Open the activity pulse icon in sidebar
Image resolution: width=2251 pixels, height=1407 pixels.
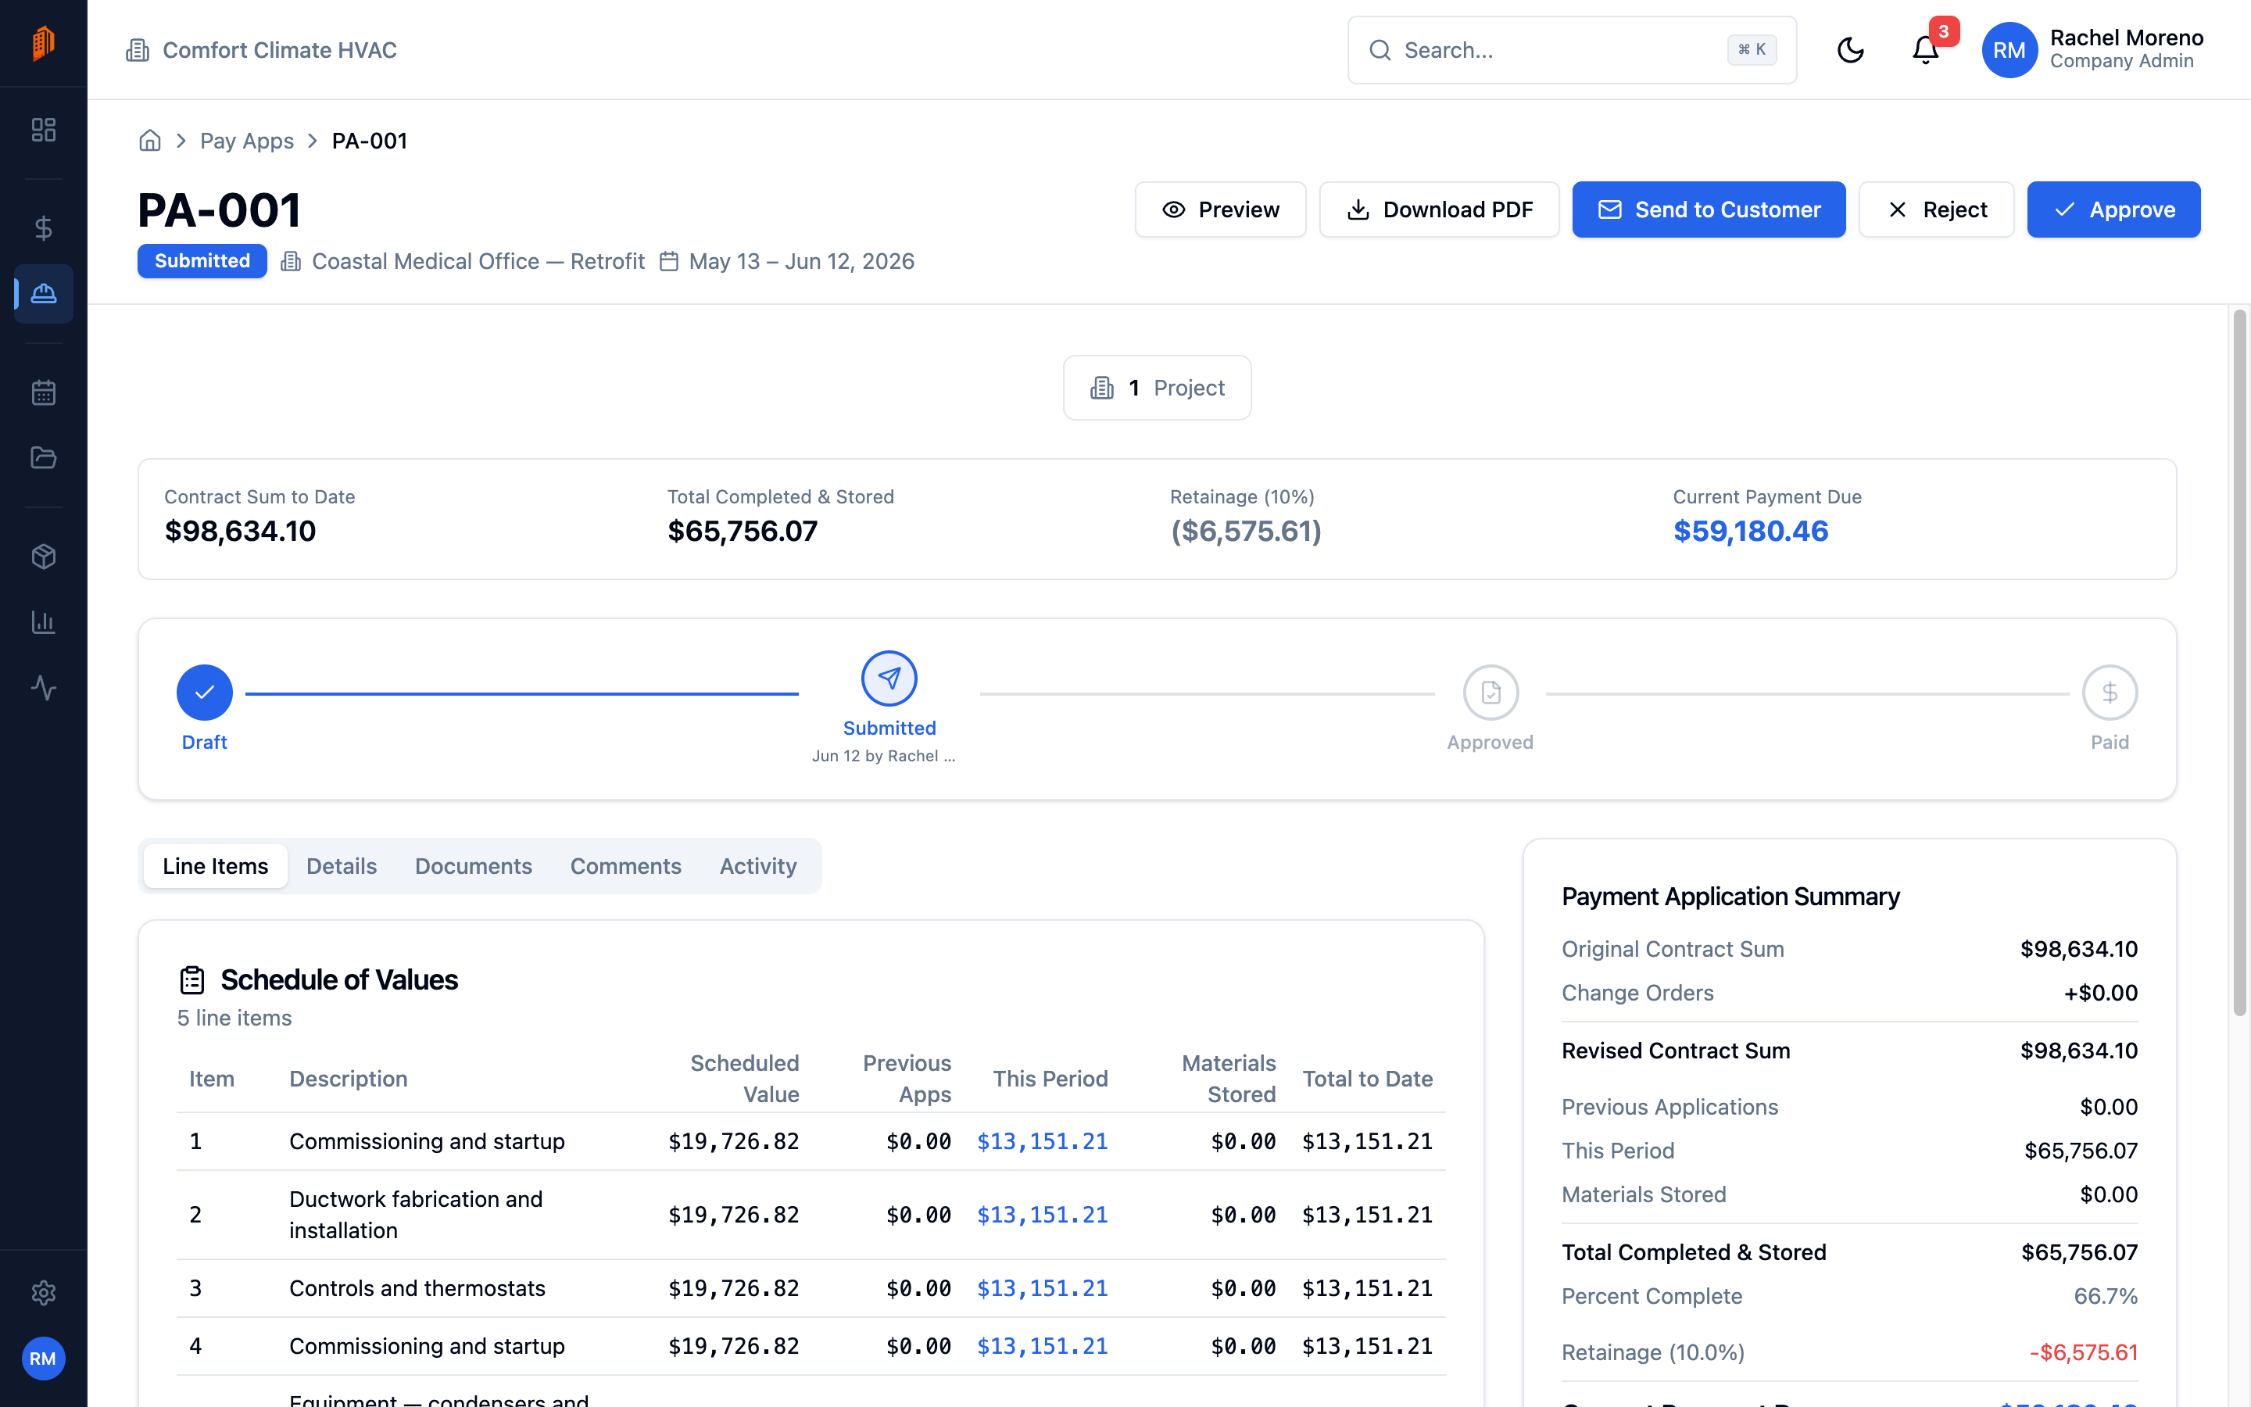pos(44,688)
